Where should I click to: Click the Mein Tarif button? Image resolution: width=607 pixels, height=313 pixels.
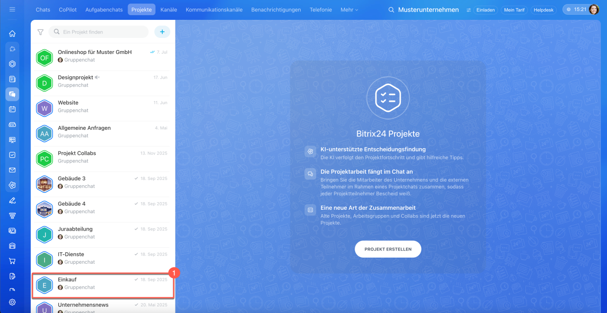[x=515, y=10]
